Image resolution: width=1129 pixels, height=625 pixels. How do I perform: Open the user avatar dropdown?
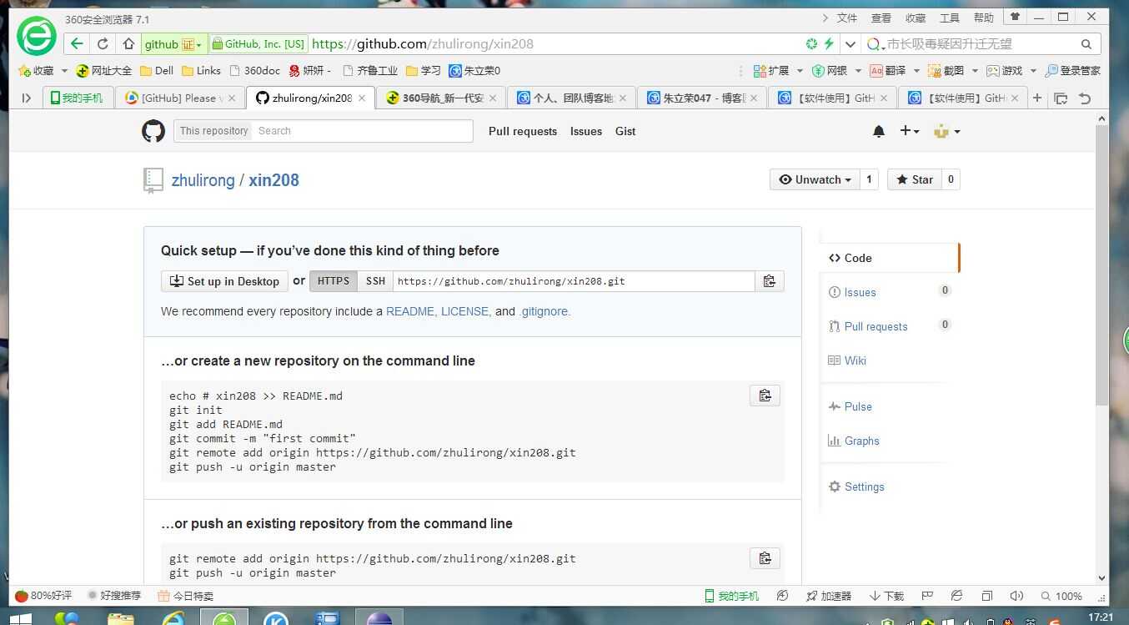coord(946,131)
